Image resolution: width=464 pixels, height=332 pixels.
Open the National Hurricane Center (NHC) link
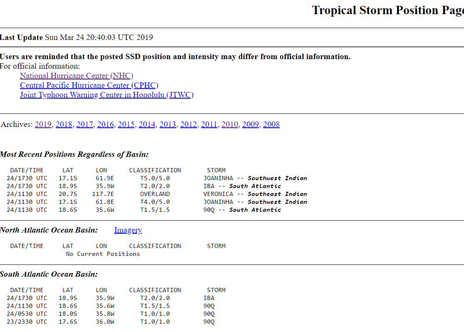[x=76, y=76]
